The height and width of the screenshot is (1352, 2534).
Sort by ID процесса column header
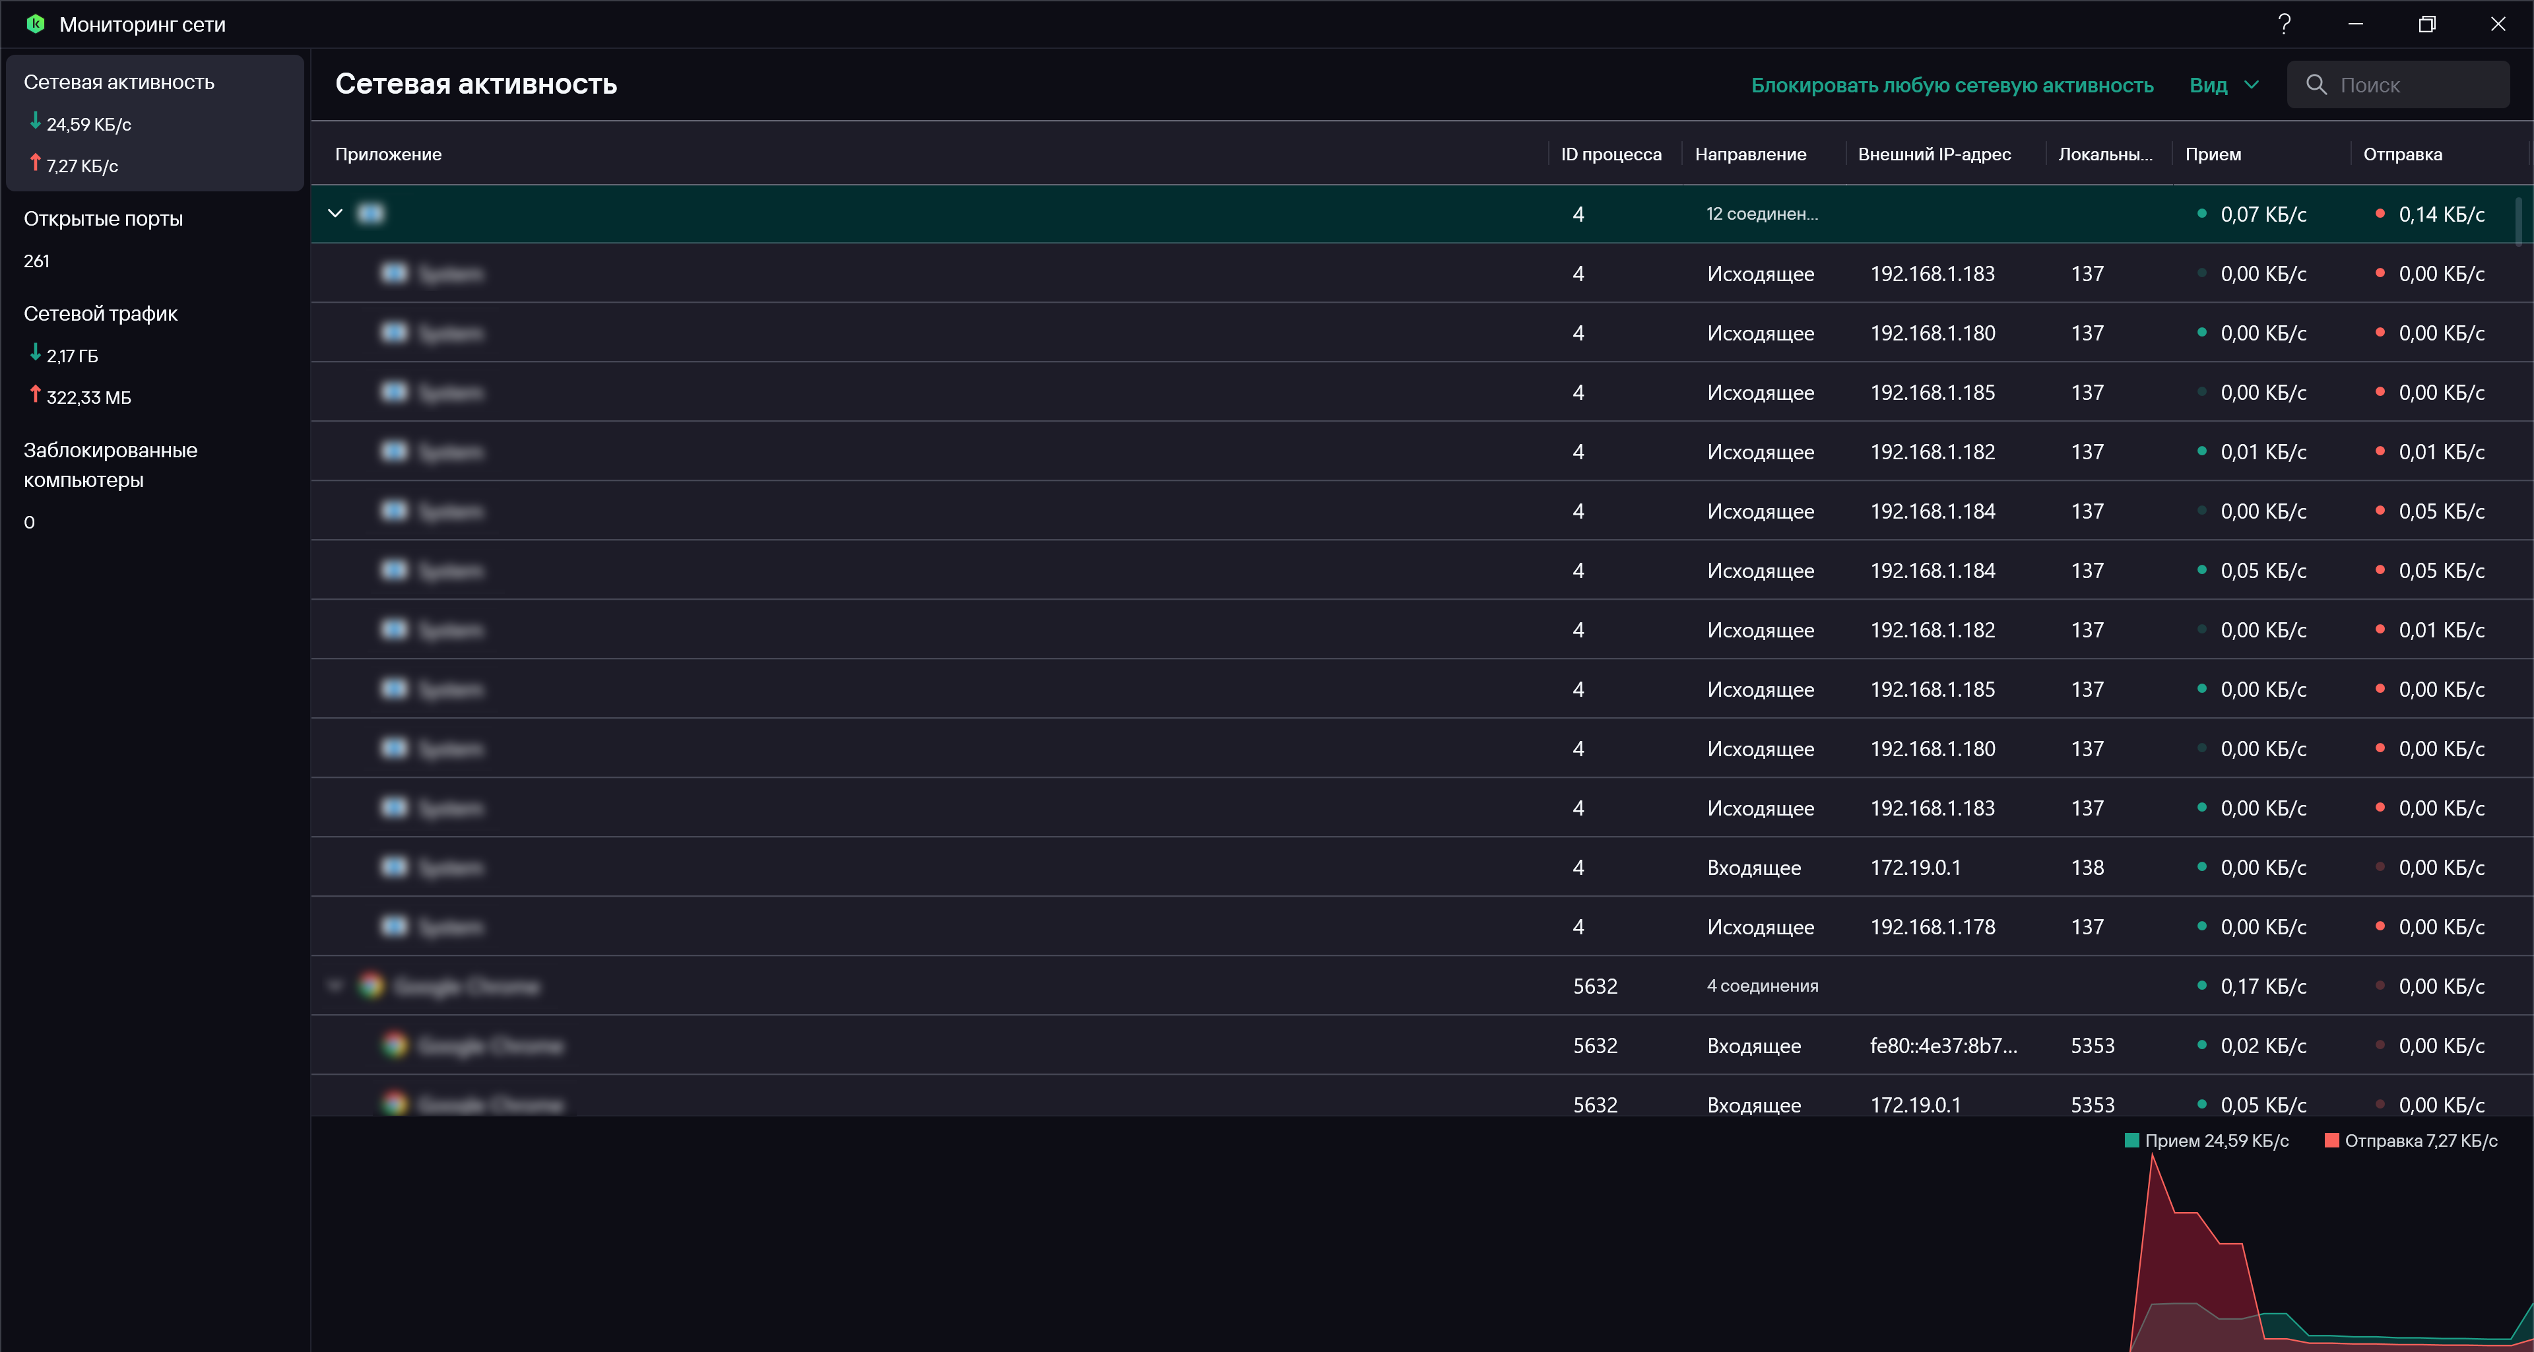[x=1610, y=154]
